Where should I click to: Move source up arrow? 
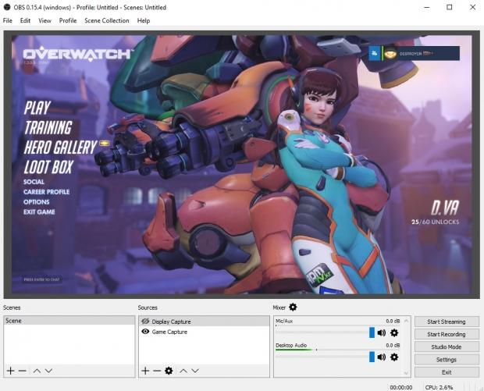[183, 371]
